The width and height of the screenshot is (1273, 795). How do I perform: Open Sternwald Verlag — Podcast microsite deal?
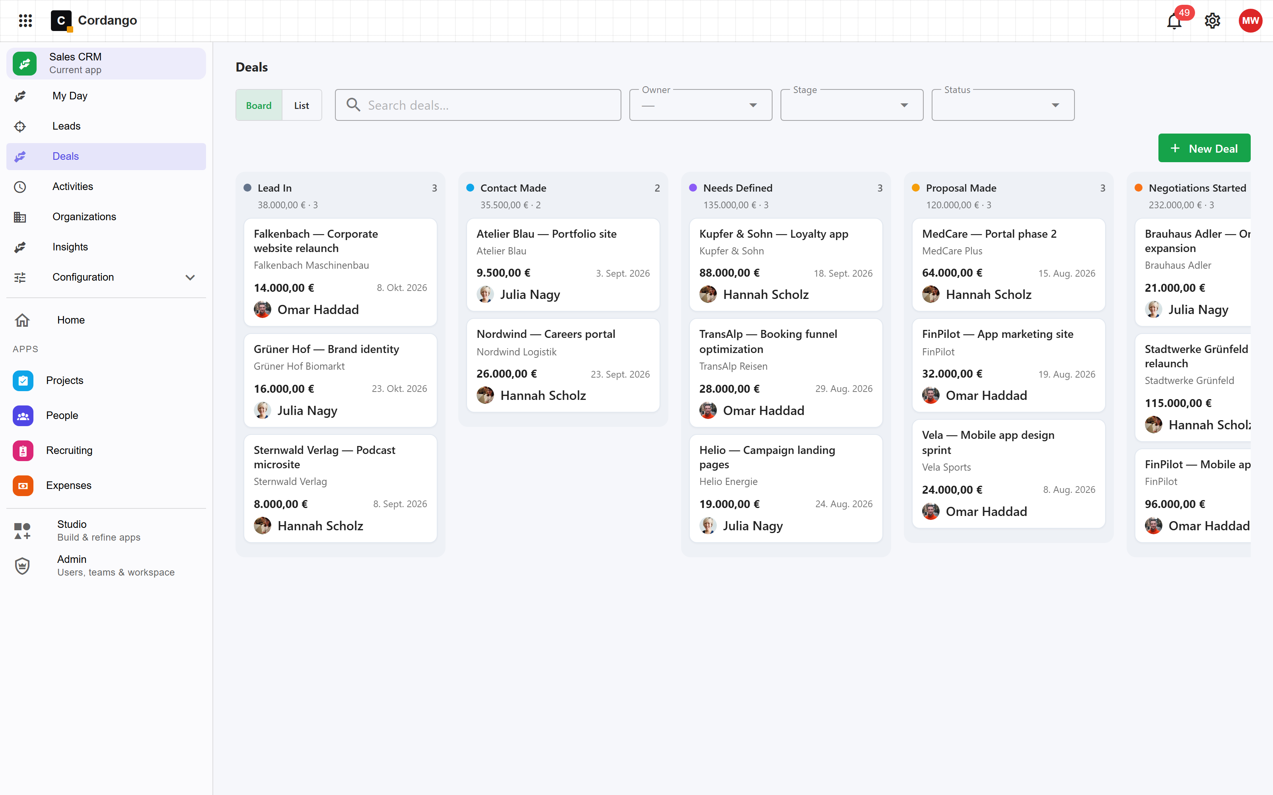(341, 489)
